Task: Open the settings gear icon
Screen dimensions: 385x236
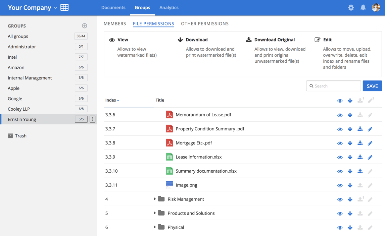Action: pos(351,8)
